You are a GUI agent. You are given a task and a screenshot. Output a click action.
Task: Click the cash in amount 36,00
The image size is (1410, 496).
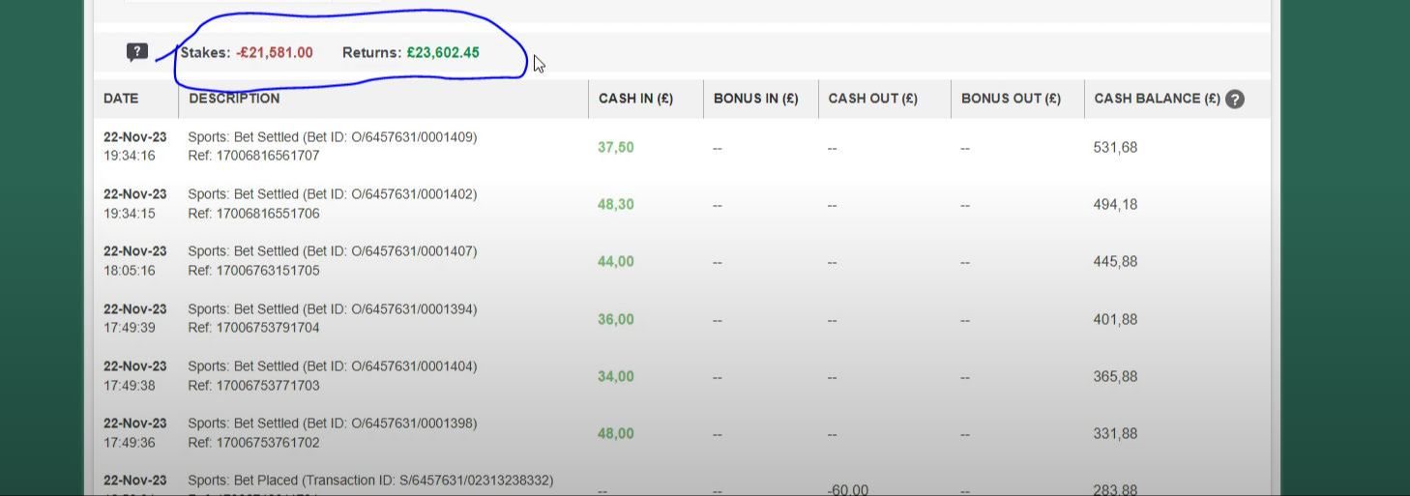(616, 319)
